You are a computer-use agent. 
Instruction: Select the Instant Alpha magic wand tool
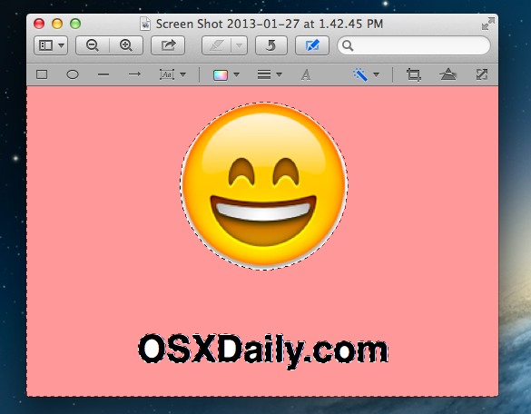(360, 74)
